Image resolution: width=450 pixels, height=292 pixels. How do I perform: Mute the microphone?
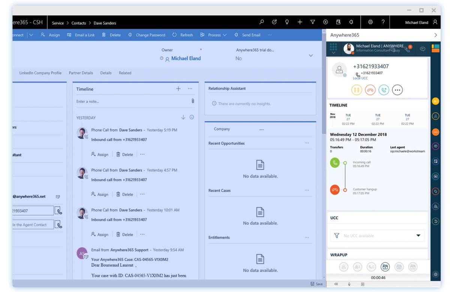tap(349, 284)
